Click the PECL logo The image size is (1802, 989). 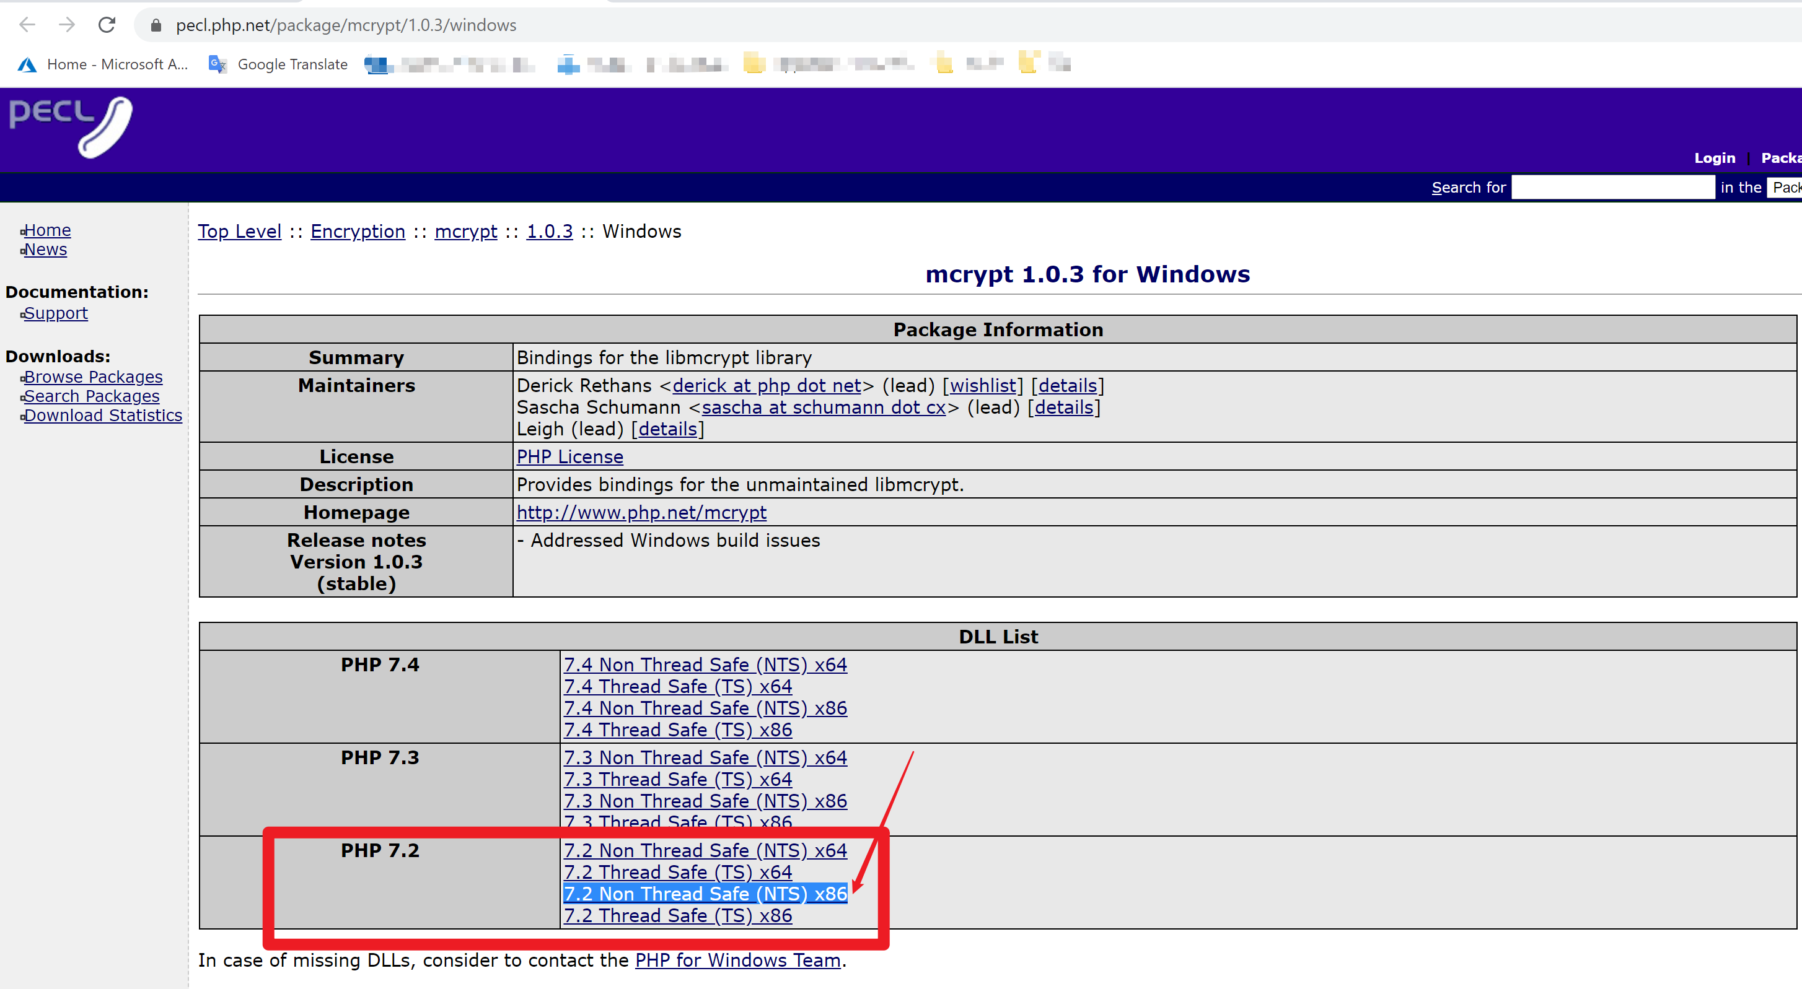point(70,126)
